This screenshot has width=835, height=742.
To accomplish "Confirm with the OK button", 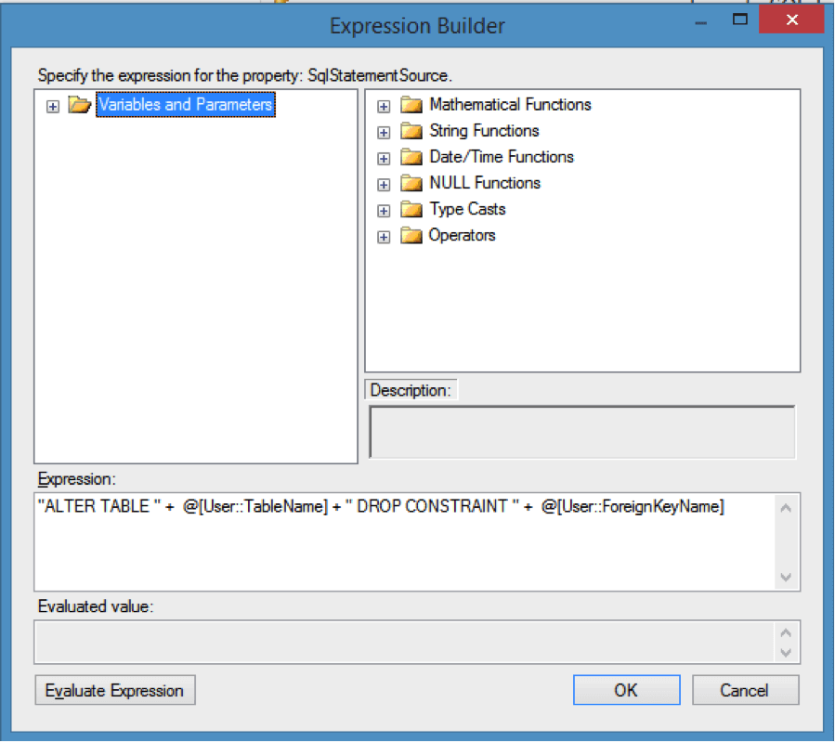I will tap(626, 690).
